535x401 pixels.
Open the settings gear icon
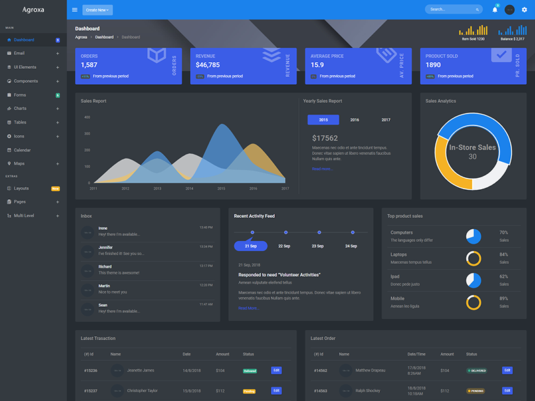[x=524, y=10]
